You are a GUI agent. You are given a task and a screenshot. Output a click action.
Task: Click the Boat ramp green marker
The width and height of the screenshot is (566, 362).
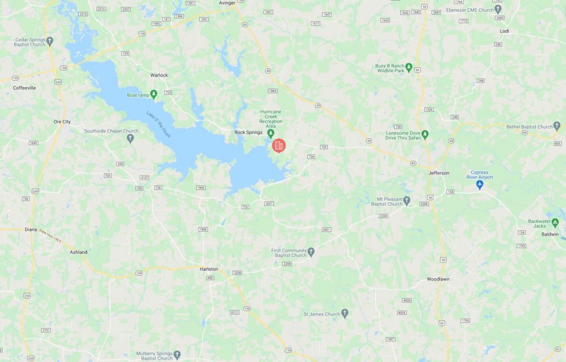[153, 94]
